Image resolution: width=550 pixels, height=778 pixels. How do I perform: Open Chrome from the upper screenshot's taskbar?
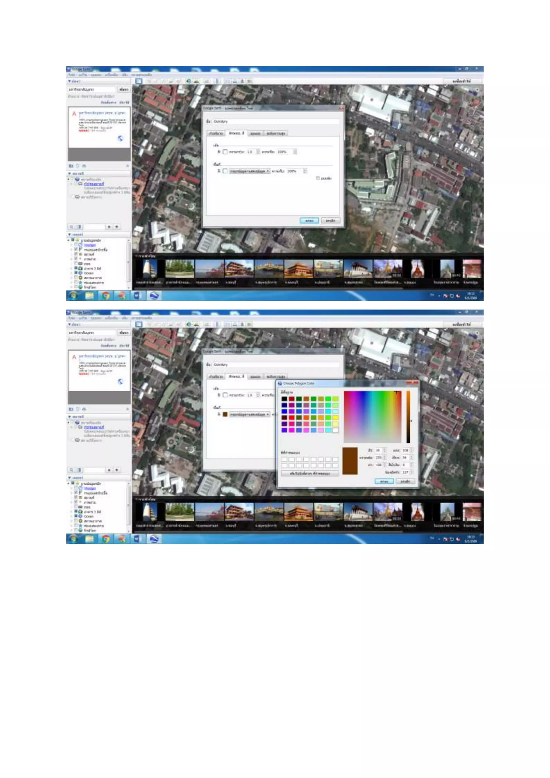coord(106,296)
